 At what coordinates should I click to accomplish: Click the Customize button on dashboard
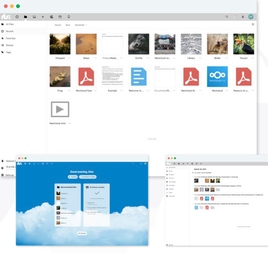click(x=82, y=233)
